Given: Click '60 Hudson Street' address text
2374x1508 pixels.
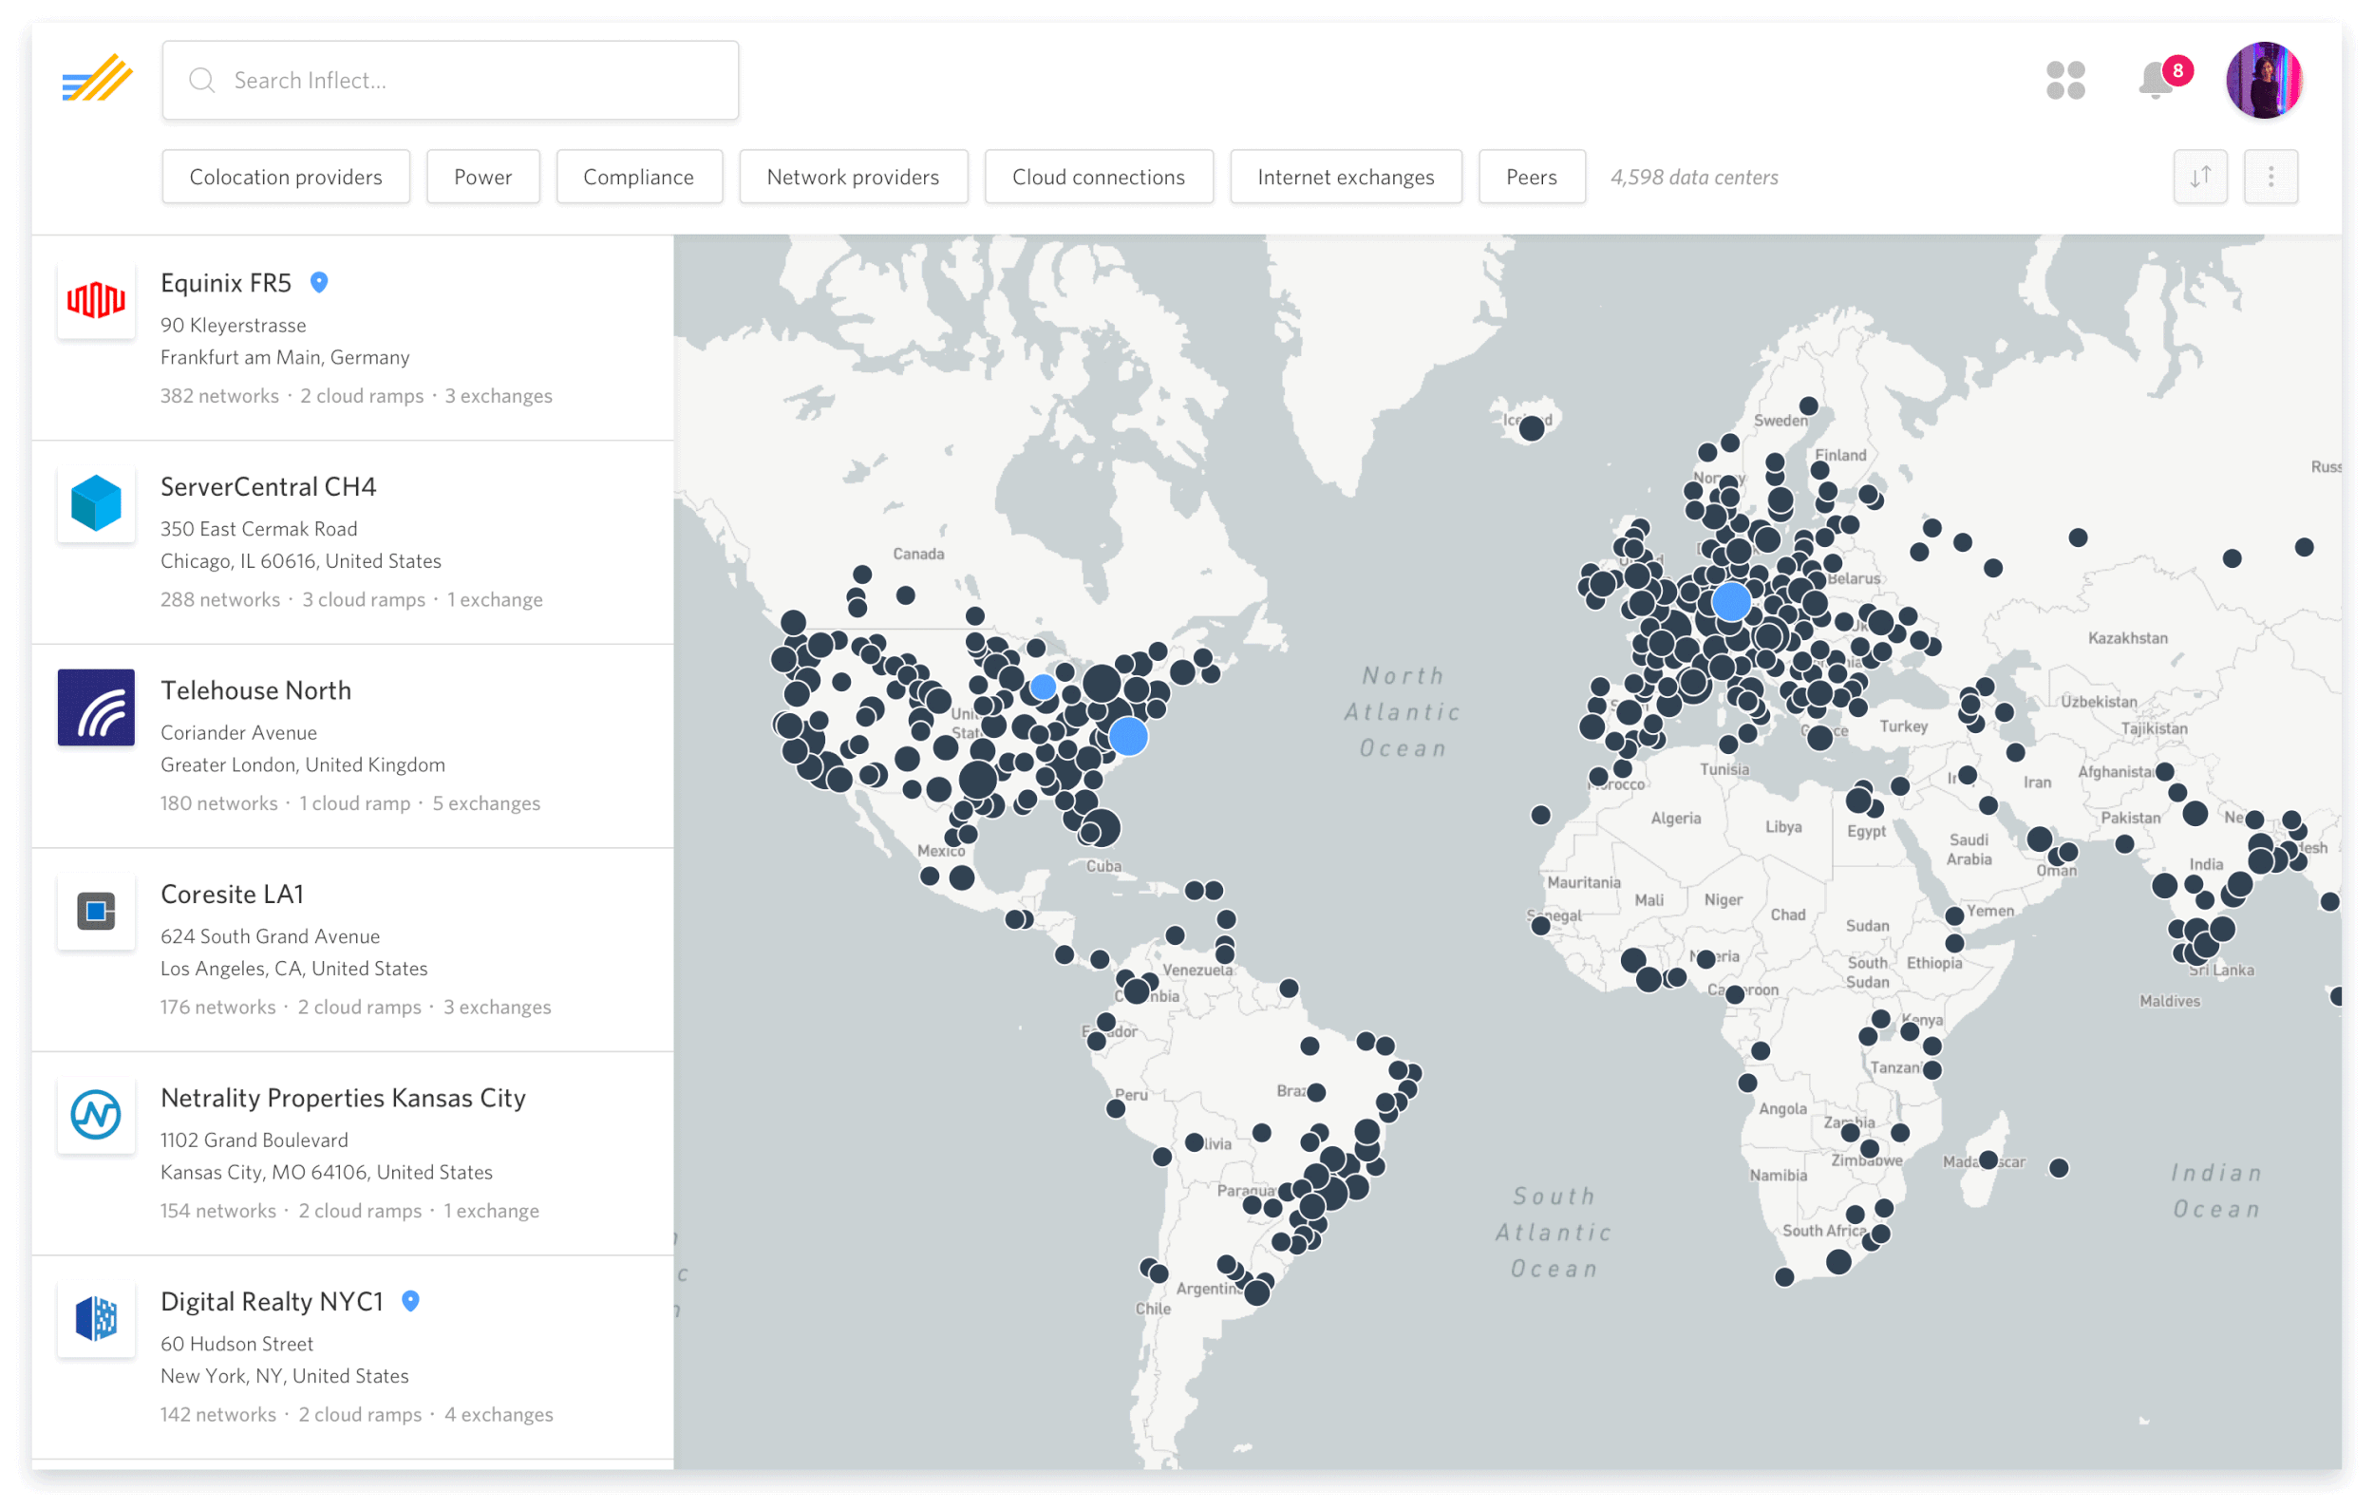Looking at the screenshot, I should click(236, 1344).
